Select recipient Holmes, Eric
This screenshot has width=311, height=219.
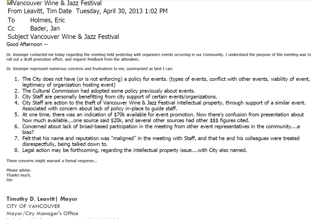48,20
